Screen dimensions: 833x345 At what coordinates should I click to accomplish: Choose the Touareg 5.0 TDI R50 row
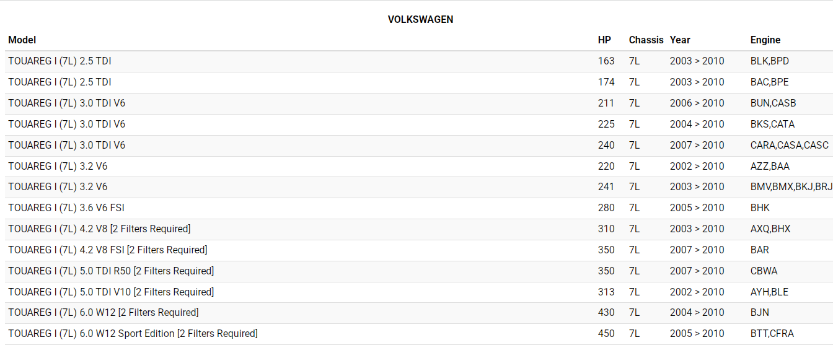tap(111, 271)
